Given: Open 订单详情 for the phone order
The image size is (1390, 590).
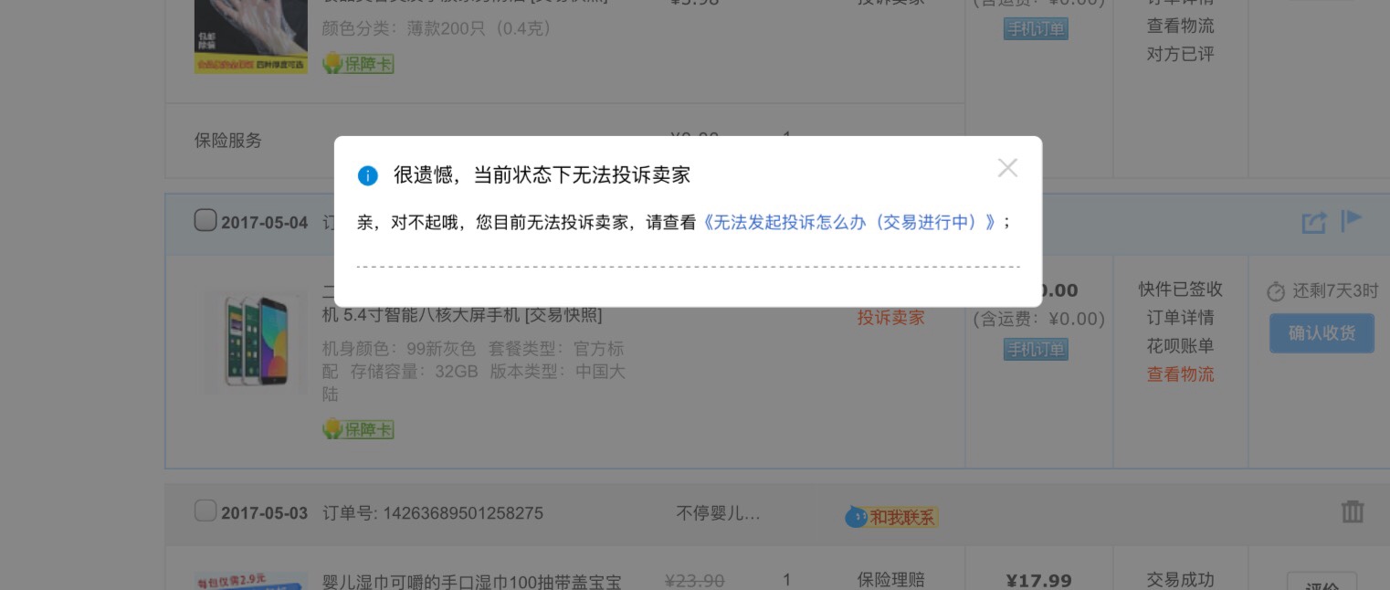Looking at the screenshot, I should pyautogui.click(x=1181, y=318).
